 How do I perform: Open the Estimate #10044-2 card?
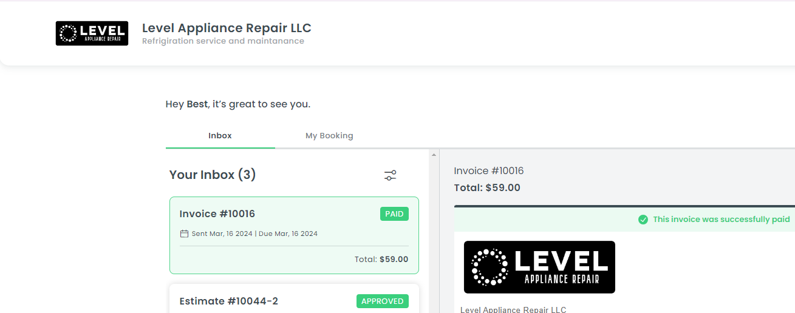click(x=294, y=298)
